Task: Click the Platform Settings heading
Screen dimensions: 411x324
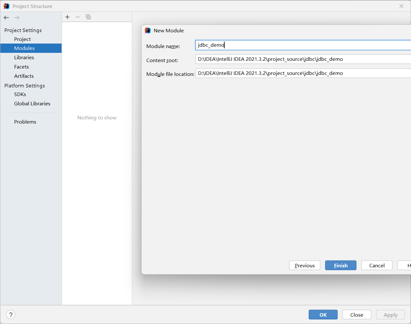Action: (x=25, y=85)
